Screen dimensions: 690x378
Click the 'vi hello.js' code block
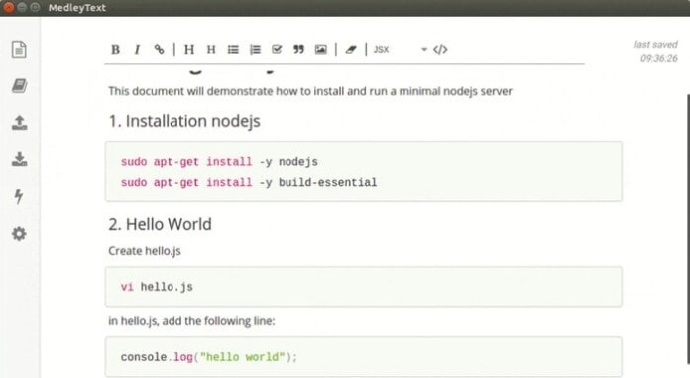[364, 287]
